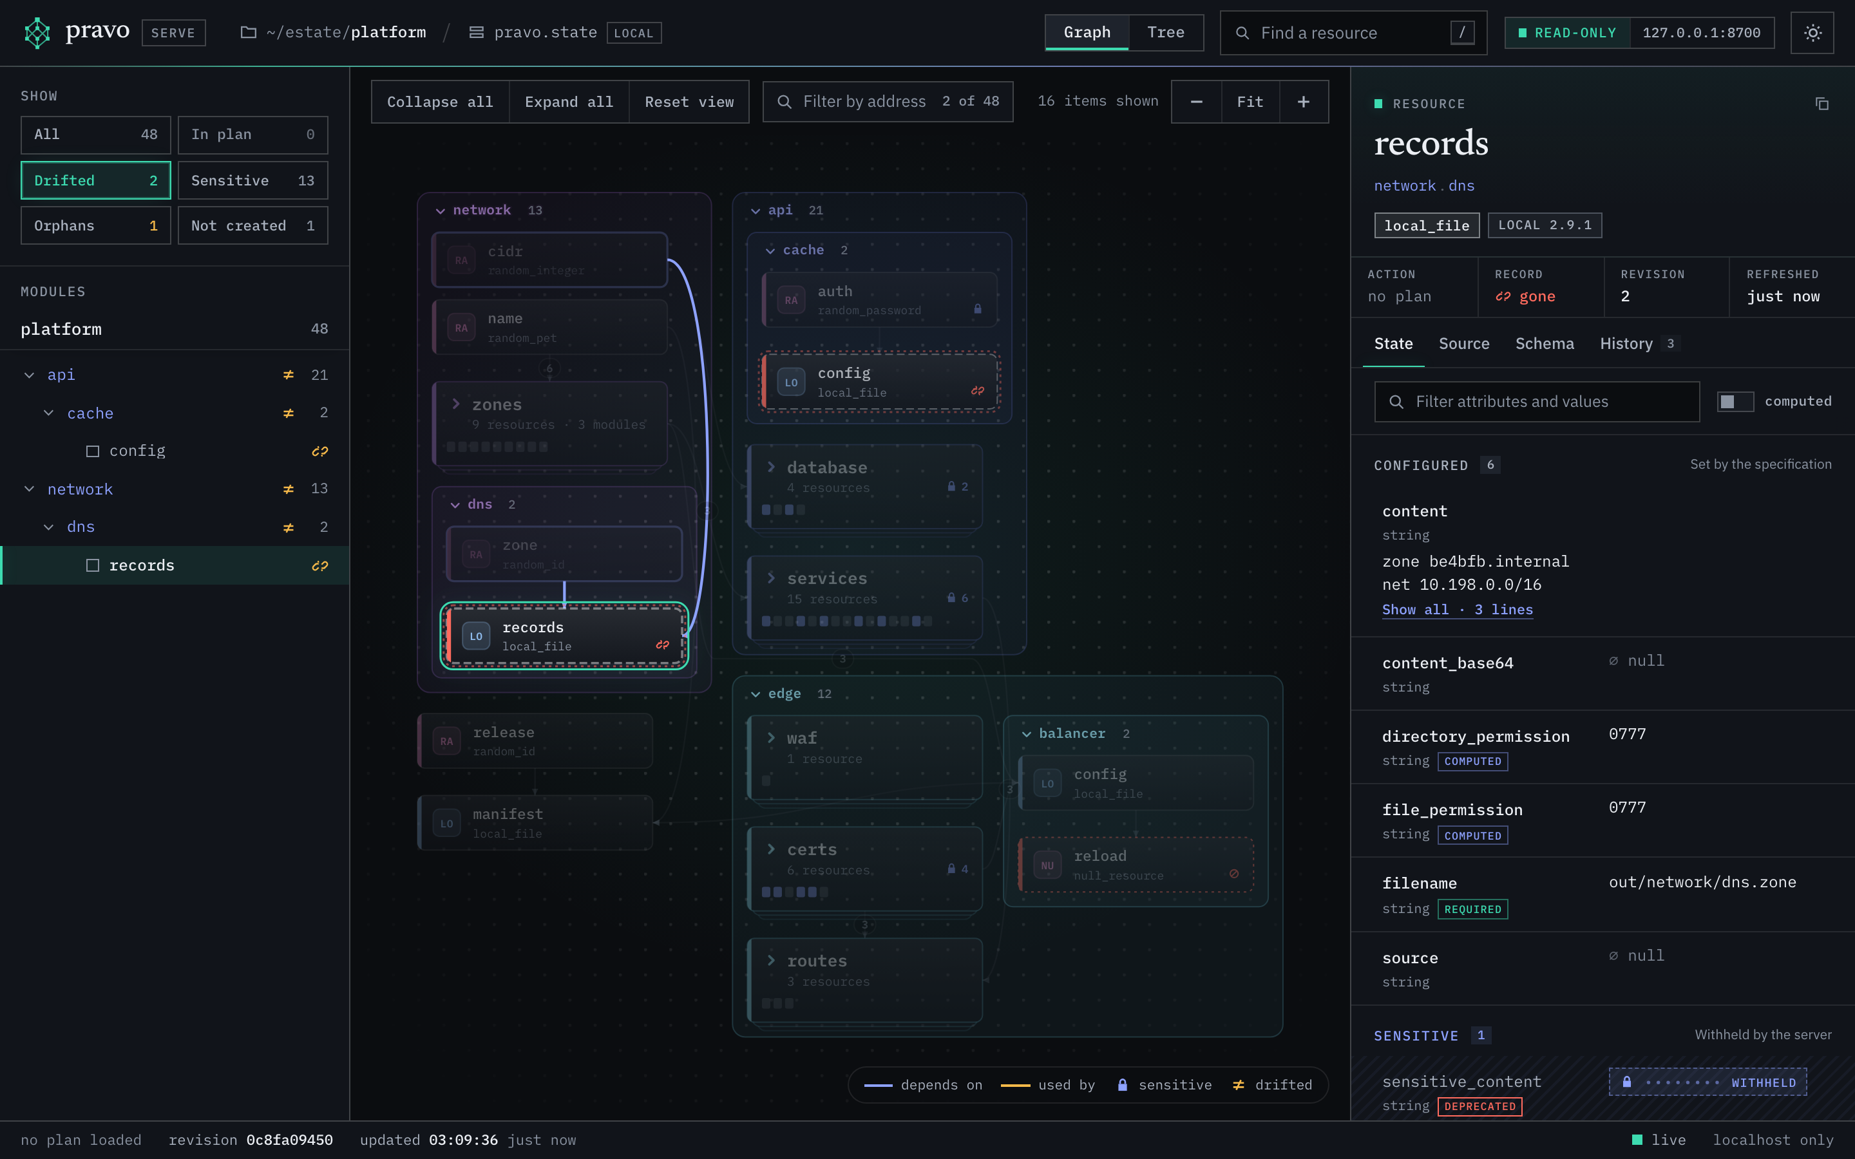Toggle the computed attributes switch
The image size is (1855, 1159).
(x=1735, y=402)
